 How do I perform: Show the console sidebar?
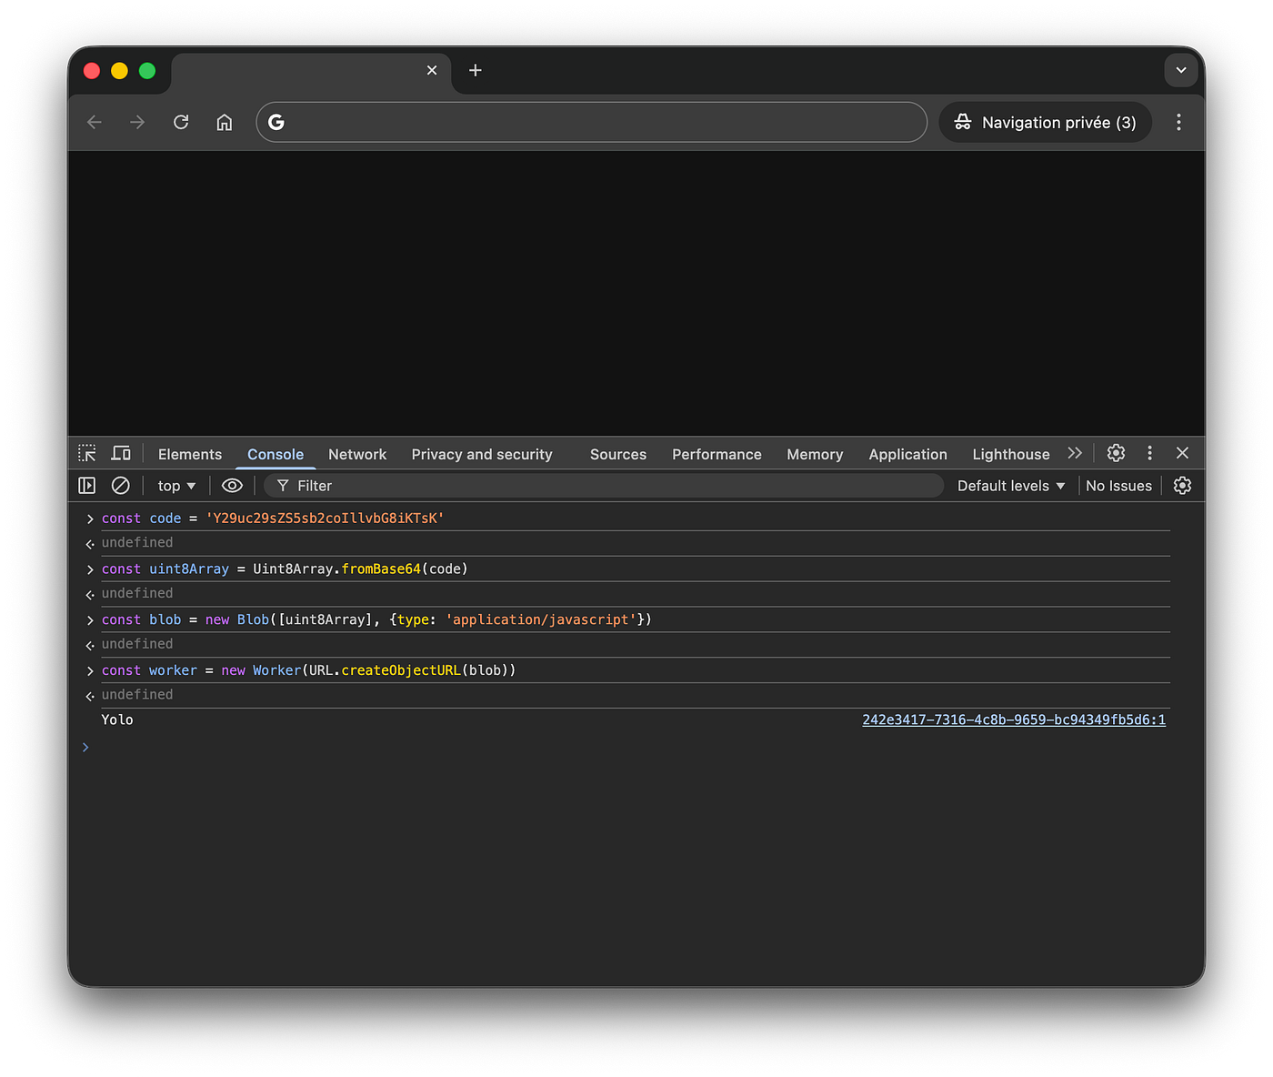86,485
